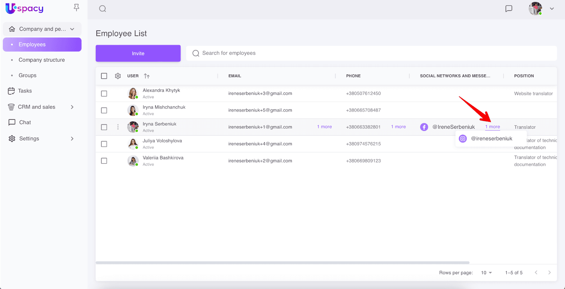Open the global search magnifier icon
The image size is (565, 289).
point(102,9)
